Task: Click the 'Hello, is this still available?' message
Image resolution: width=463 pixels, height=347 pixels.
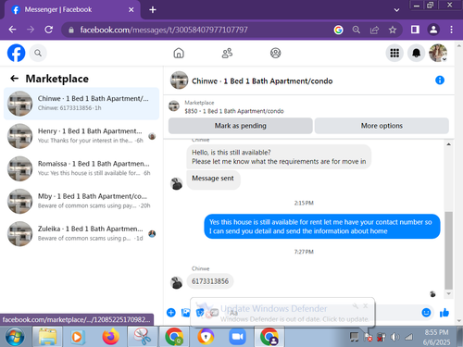Action: (279, 157)
